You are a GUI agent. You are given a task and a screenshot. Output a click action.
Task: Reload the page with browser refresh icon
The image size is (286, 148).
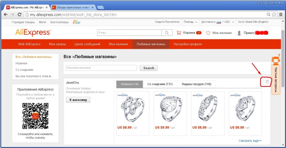click(x=19, y=15)
